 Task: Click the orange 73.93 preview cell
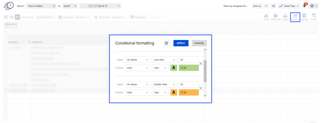(189, 92)
